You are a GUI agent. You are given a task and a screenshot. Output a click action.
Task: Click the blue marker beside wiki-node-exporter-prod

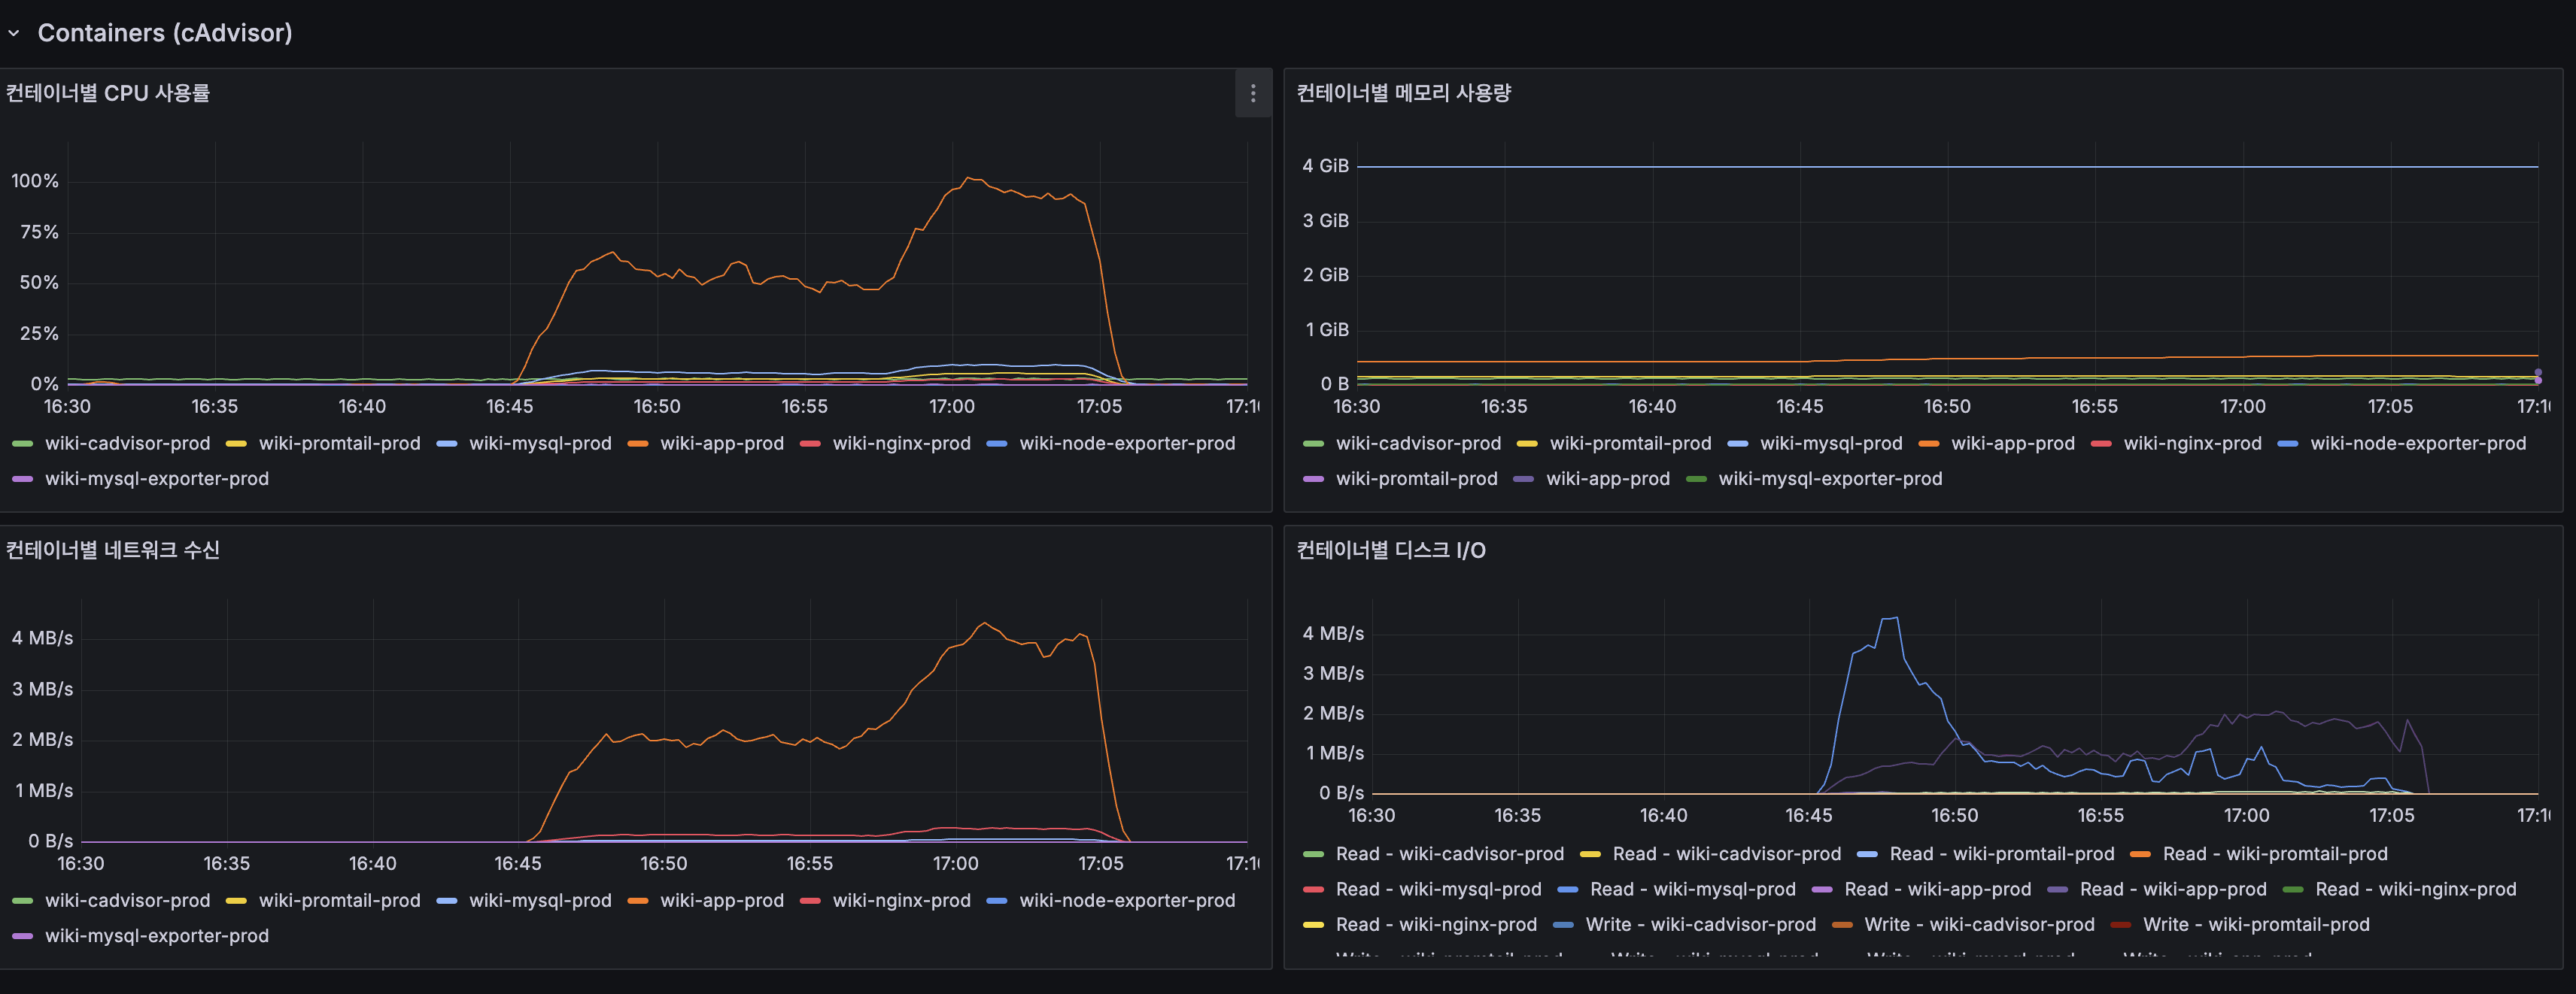coord(995,443)
